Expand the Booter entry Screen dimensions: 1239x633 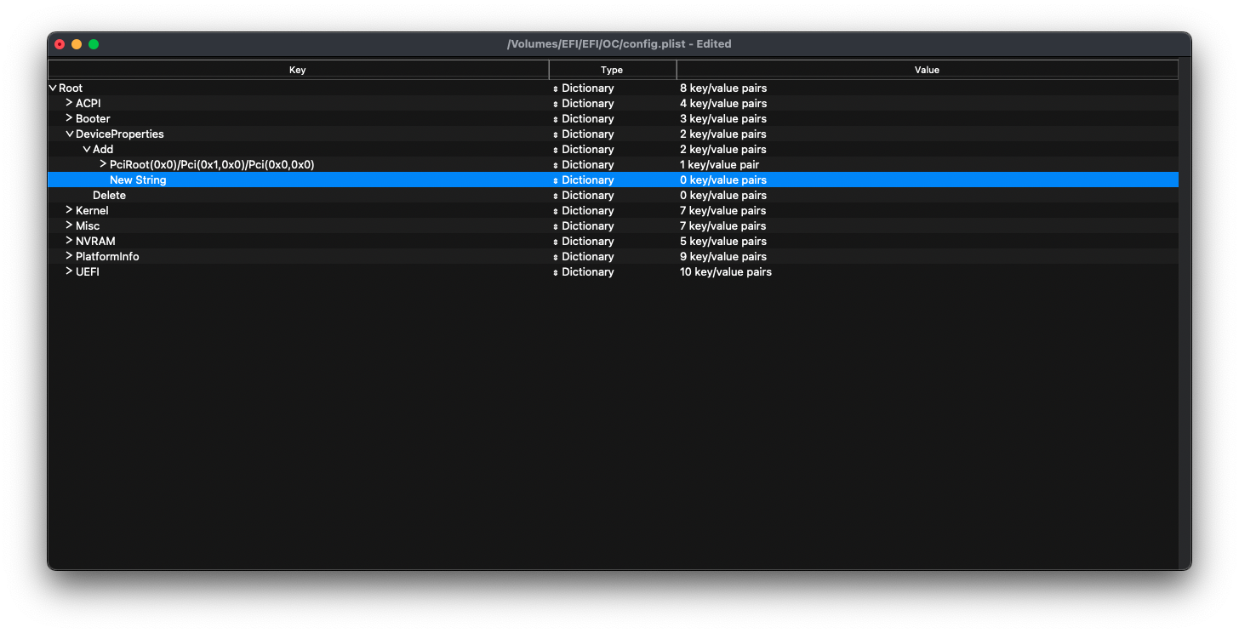70,118
